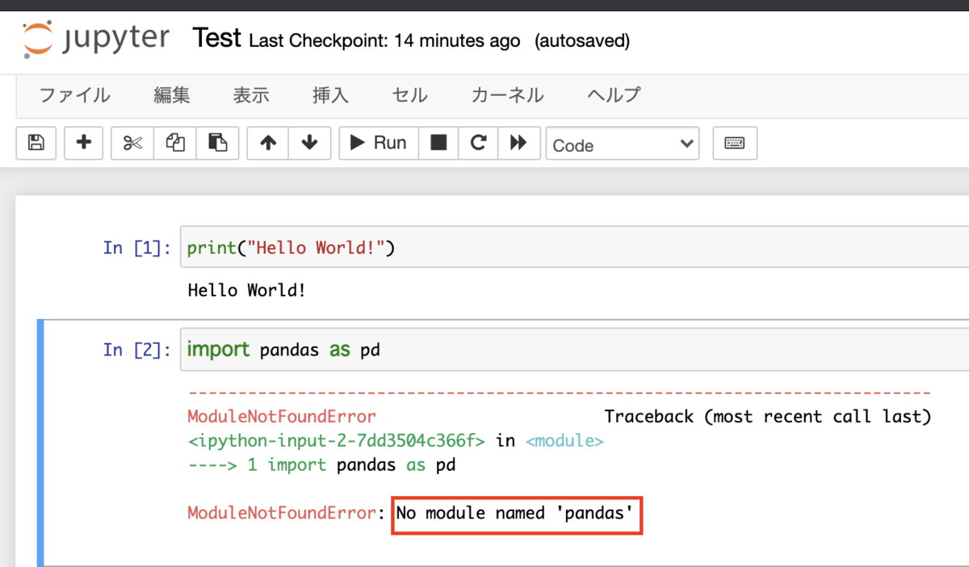Move the selected cell up arrow
The height and width of the screenshot is (567, 969).
coord(268,143)
